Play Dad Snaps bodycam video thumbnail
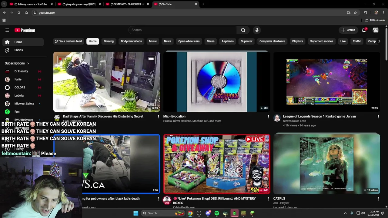The width and height of the screenshot is (388, 218). tap(107, 82)
